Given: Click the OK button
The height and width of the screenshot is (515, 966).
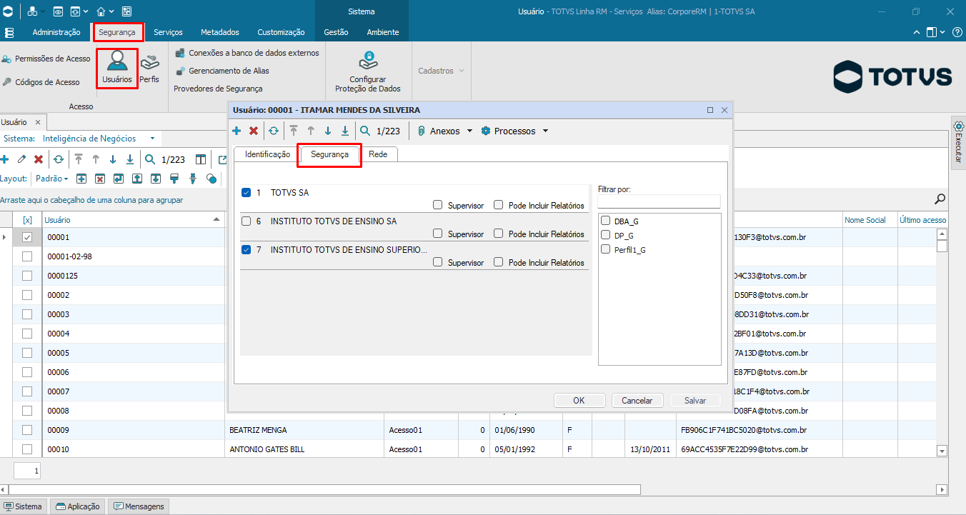Looking at the screenshot, I should 579,401.
